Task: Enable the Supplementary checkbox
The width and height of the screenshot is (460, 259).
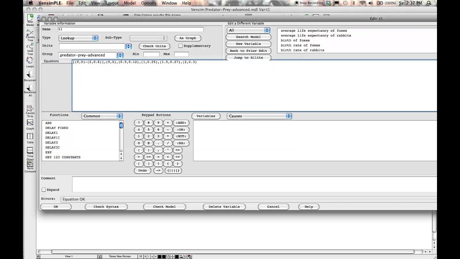Action: point(180,46)
